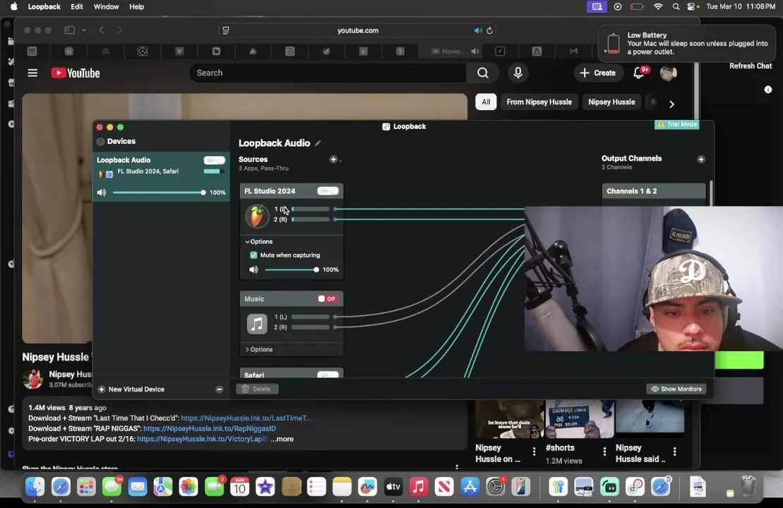783x508 pixels.
Task: Open options for the Nipsey Hussle said short
Action: [x=675, y=452]
